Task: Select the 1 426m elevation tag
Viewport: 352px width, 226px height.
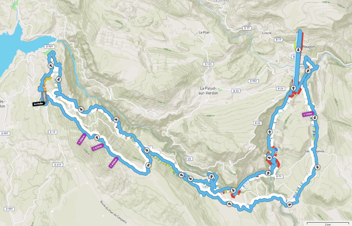Action: (x=113, y=162)
